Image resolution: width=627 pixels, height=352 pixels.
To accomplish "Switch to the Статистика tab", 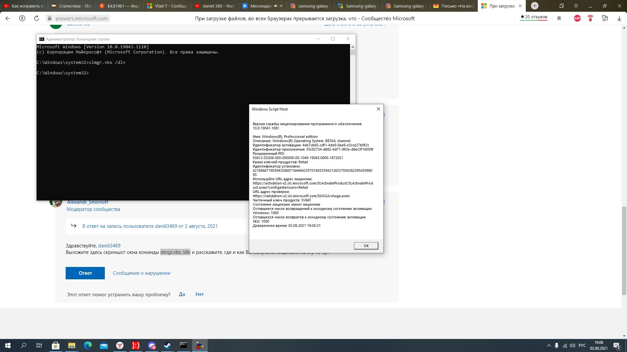I will pos(72,6).
